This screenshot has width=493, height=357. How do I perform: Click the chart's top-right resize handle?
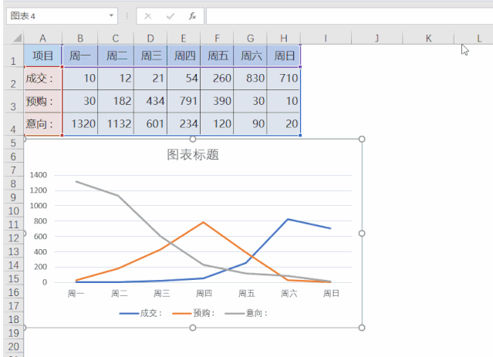[362, 139]
